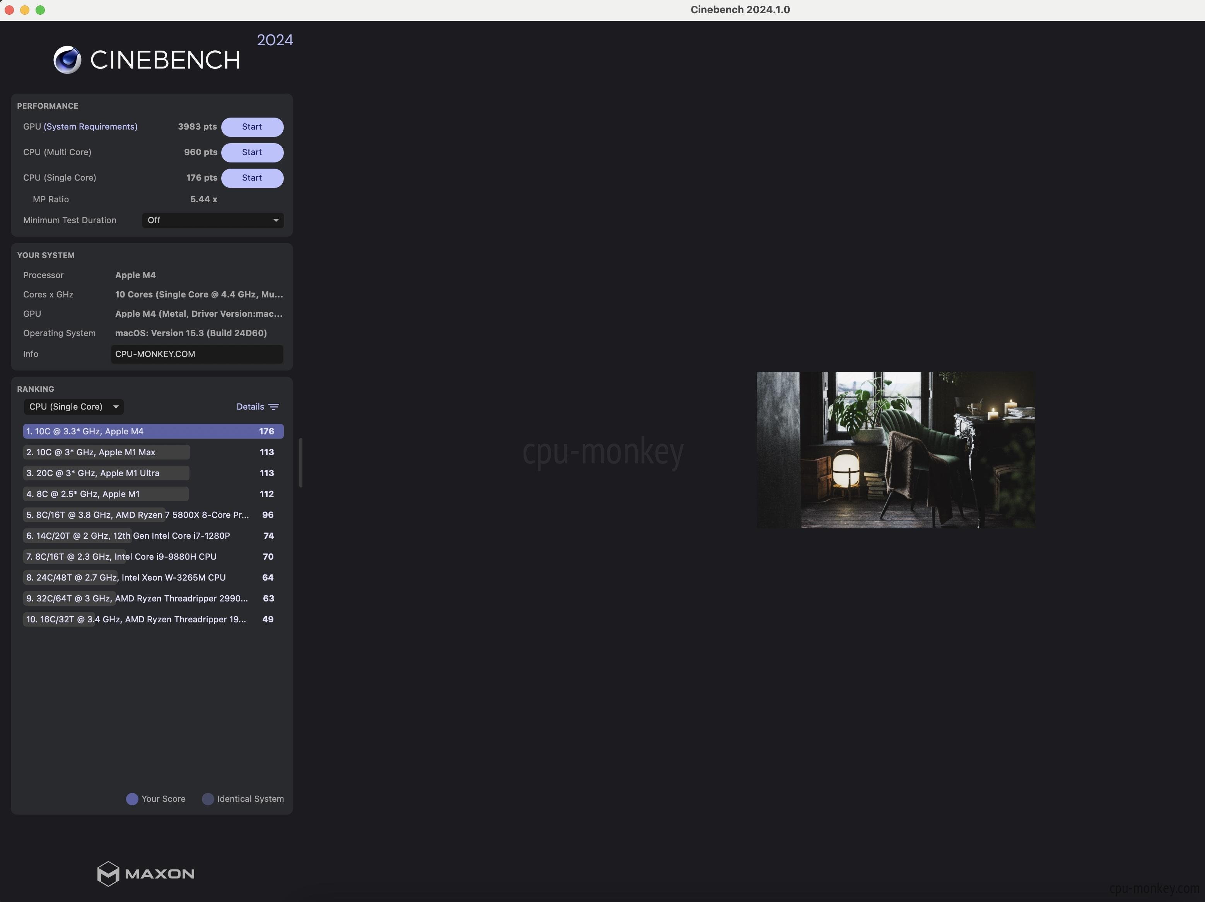Screen dimensions: 1205x902
Task: Click the single core score 176 pts
Action: click(x=201, y=178)
